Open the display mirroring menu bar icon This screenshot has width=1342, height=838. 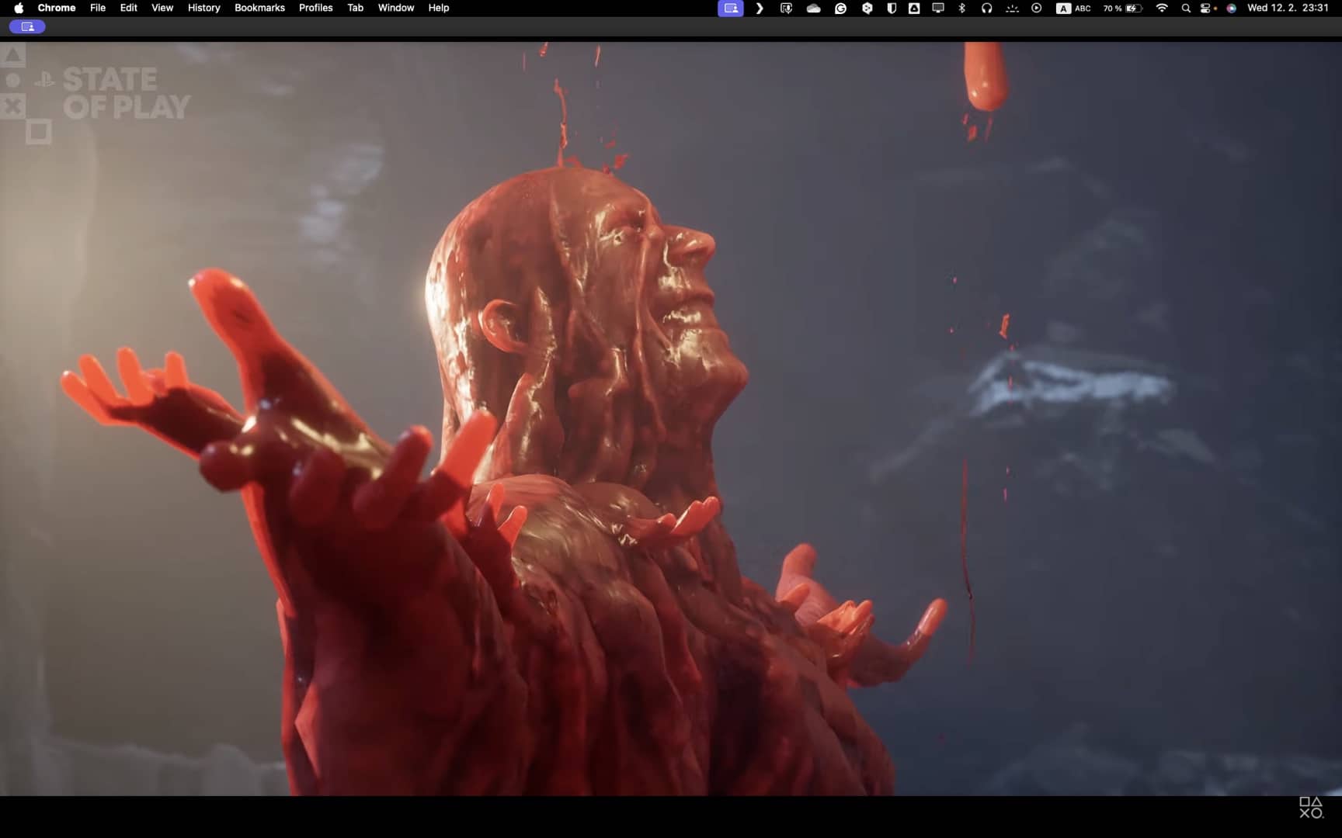[938, 8]
